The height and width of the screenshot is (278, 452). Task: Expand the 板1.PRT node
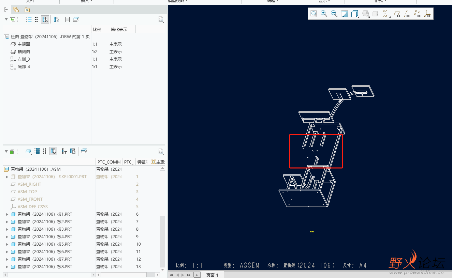tap(7, 214)
